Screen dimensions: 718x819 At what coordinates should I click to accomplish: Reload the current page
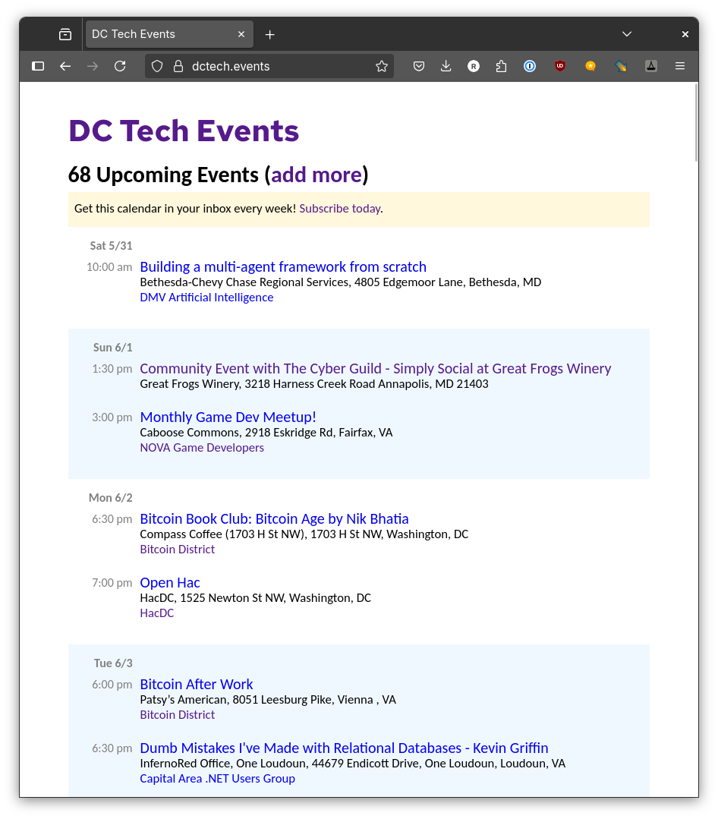click(x=120, y=66)
